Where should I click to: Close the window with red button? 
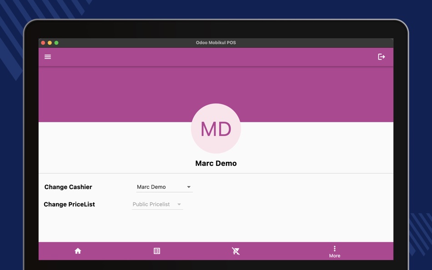pyautogui.click(x=43, y=43)
